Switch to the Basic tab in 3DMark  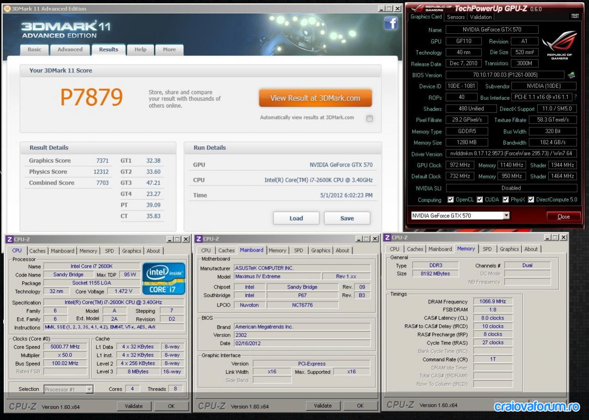(34, 49)
